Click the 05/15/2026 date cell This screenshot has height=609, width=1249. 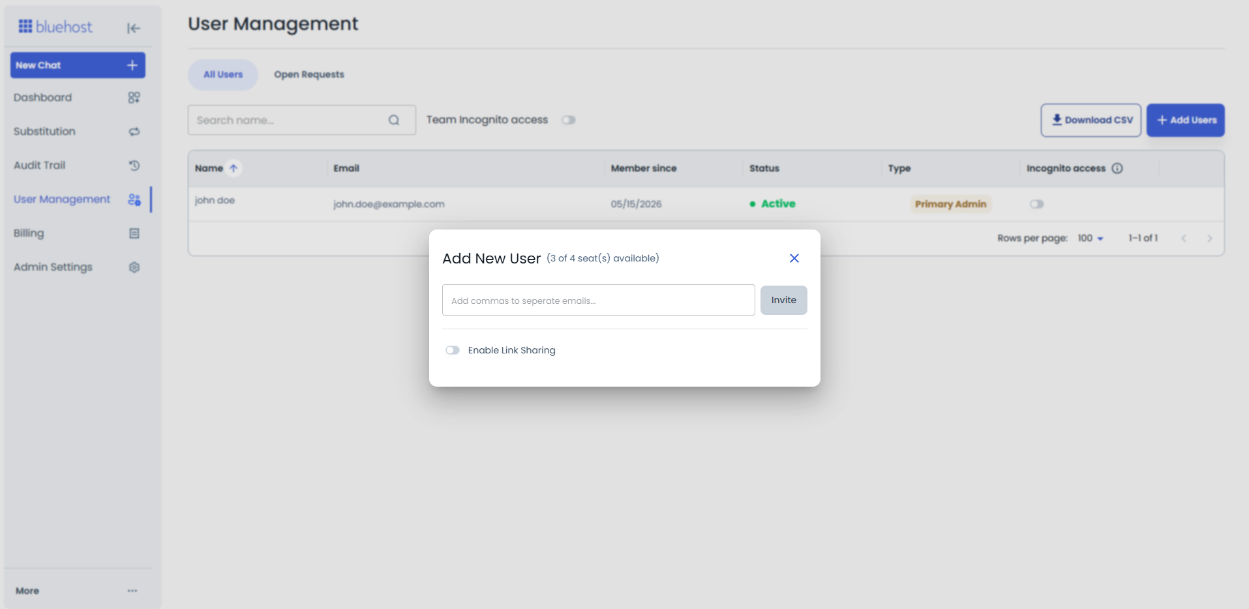point(637,204)
